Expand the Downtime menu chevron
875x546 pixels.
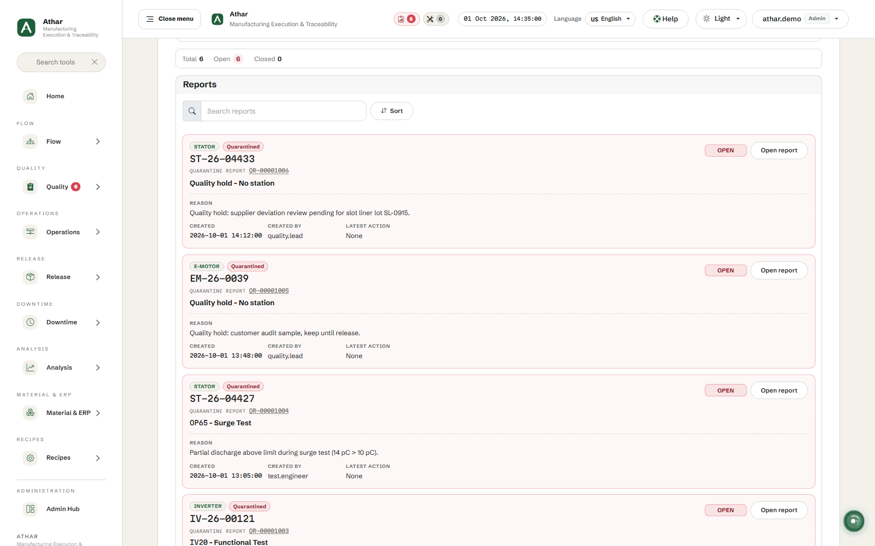[x=98, y=323]
